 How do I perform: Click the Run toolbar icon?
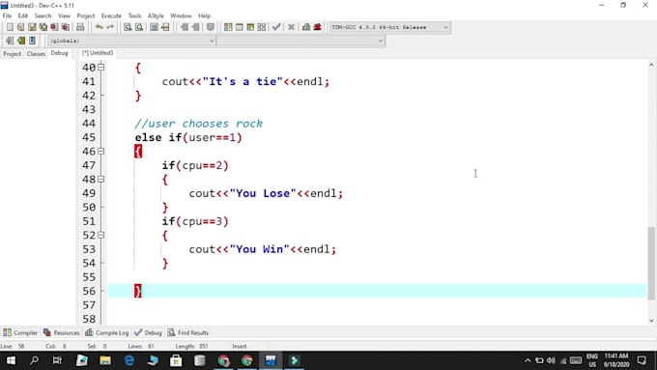pyautogui.click(x=240, y=27)
